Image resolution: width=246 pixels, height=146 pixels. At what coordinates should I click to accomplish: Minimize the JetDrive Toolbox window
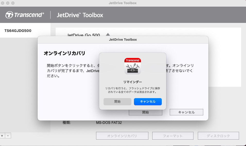(8, 3)
